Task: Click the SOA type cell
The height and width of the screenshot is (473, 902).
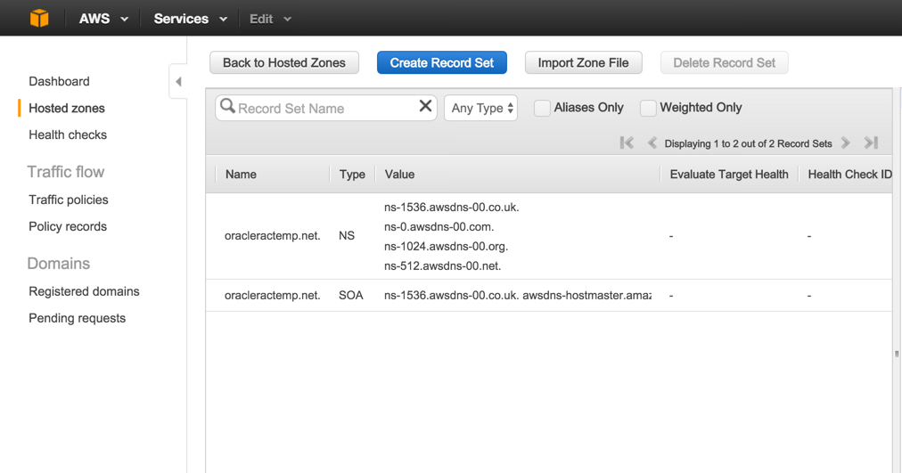Action: (x=351, y=296)
